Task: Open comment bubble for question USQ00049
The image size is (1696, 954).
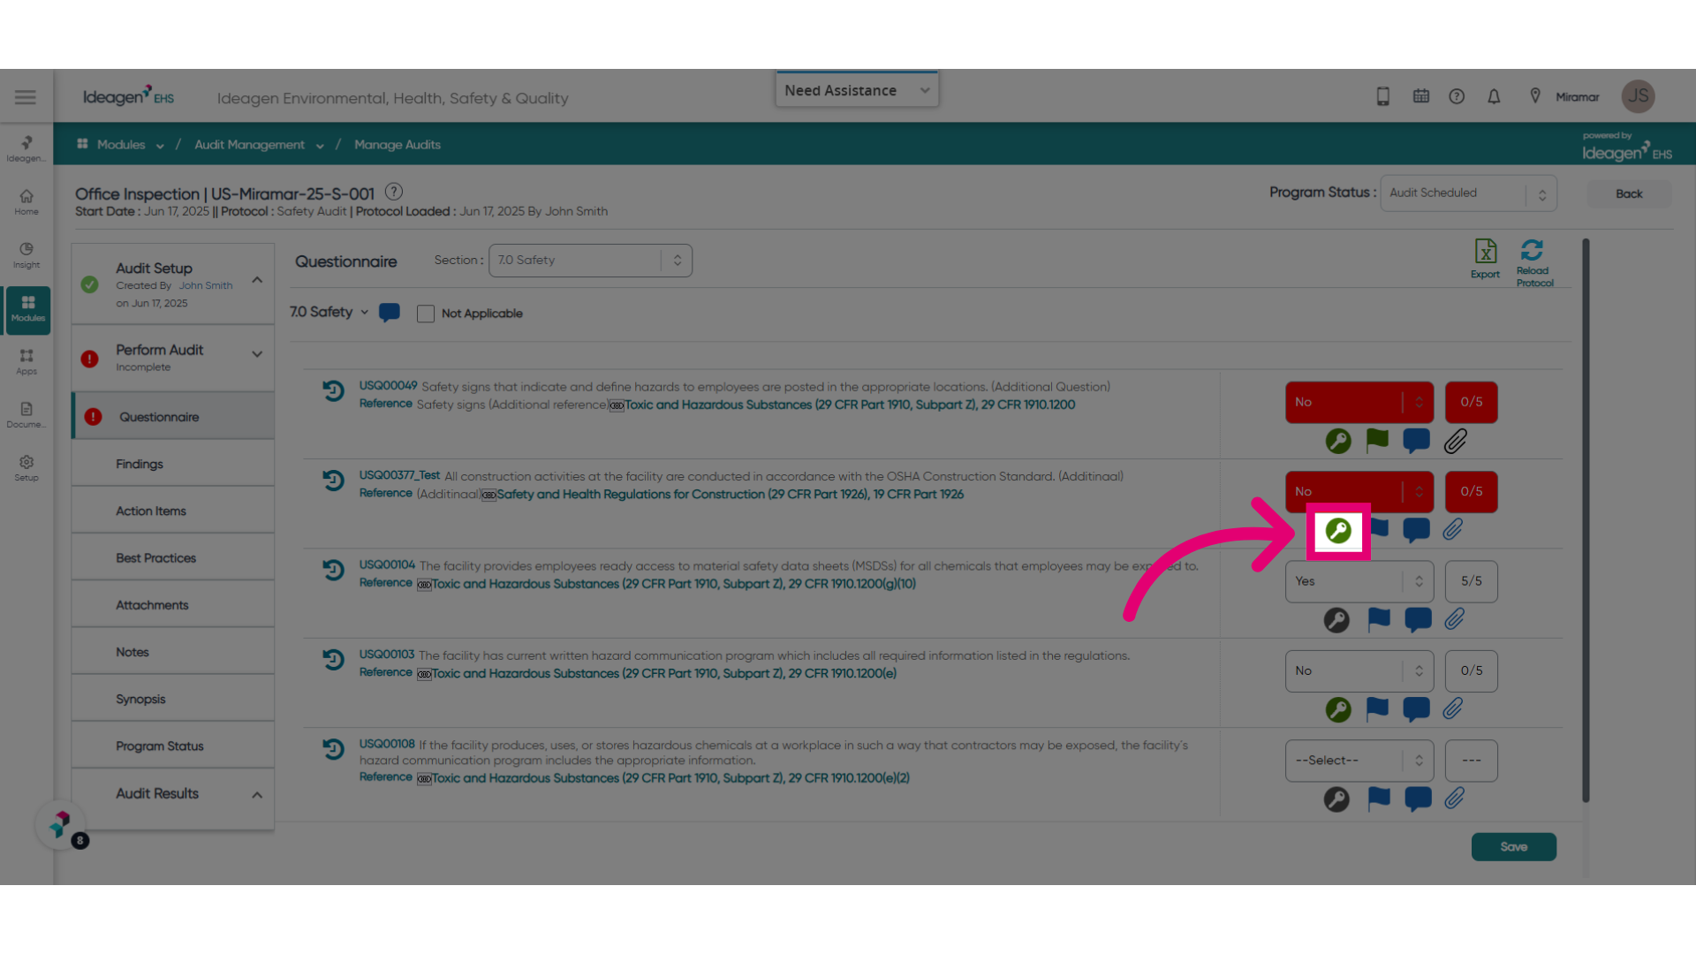Action: 1416,440
